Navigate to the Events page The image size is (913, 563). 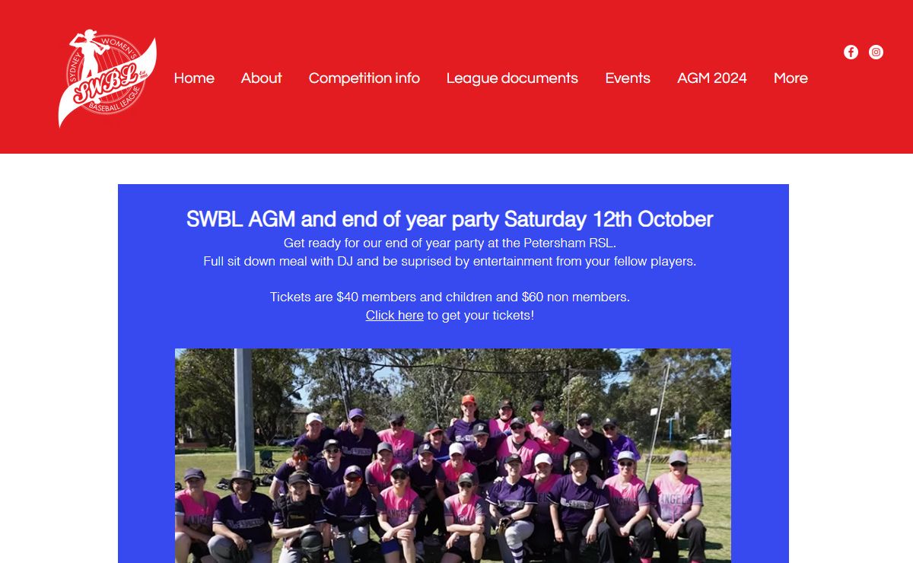[x=628, y=78]
